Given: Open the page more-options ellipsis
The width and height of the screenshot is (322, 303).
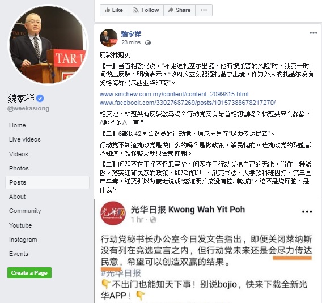Looking at the screenshot, I should coord(204,10).
